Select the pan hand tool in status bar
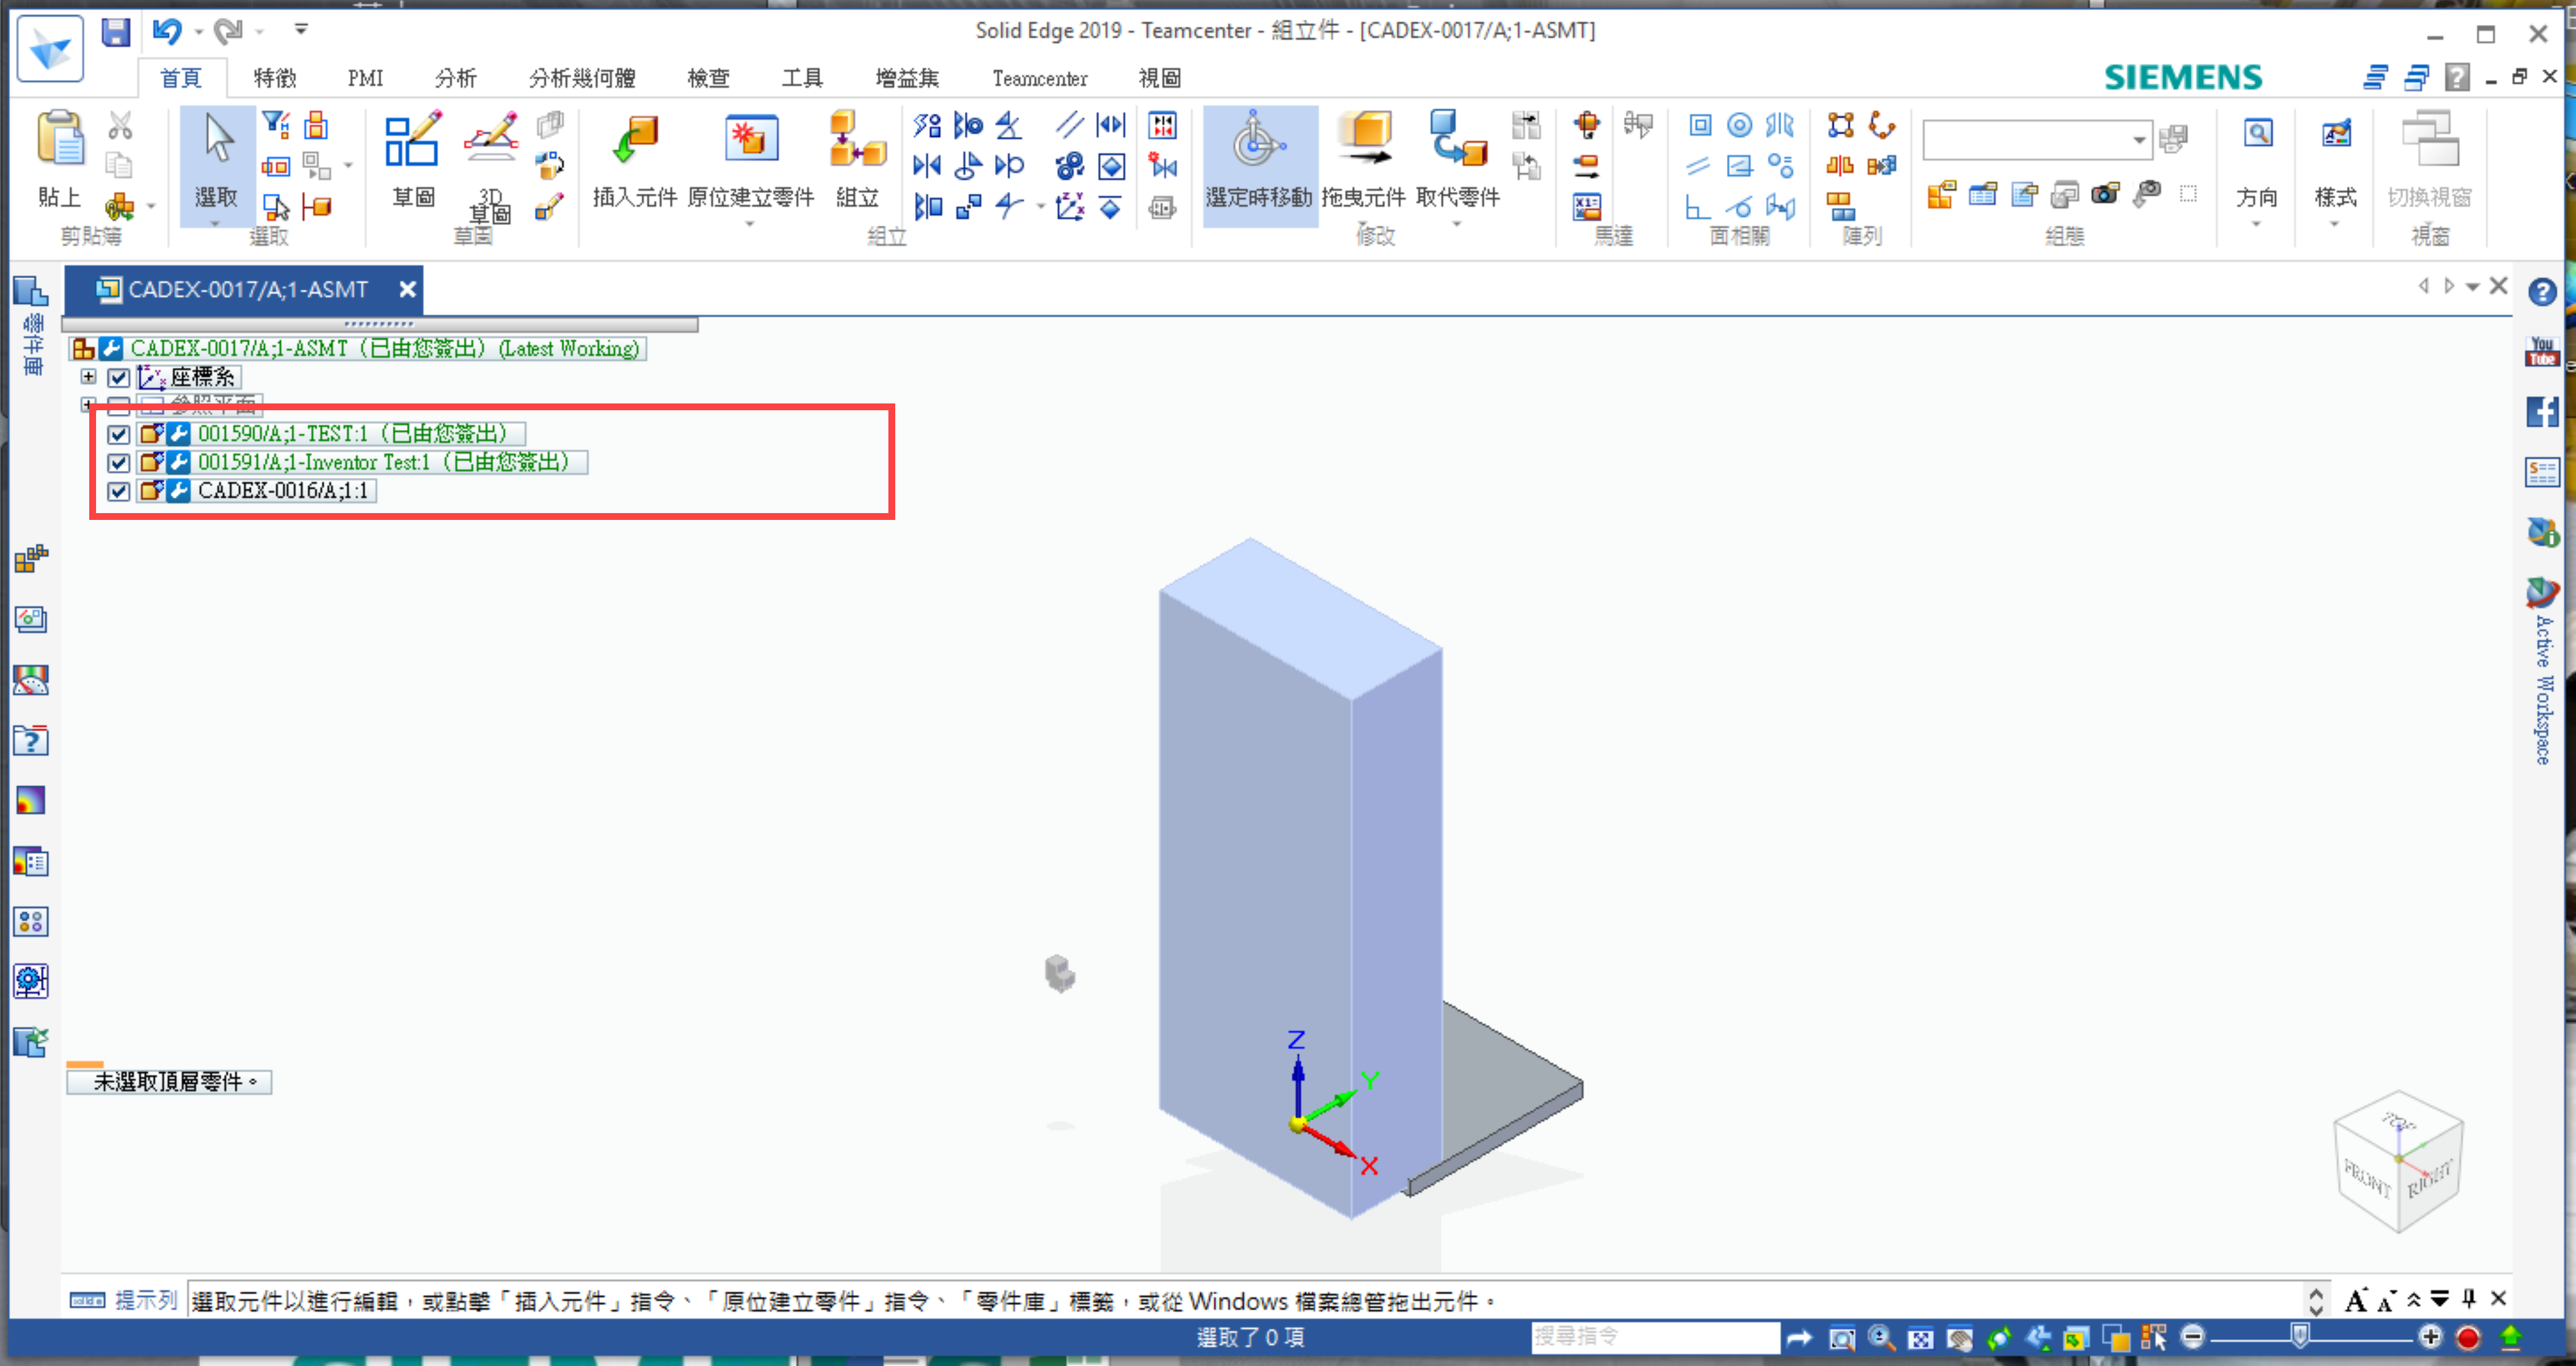 pos(1960,1337)
